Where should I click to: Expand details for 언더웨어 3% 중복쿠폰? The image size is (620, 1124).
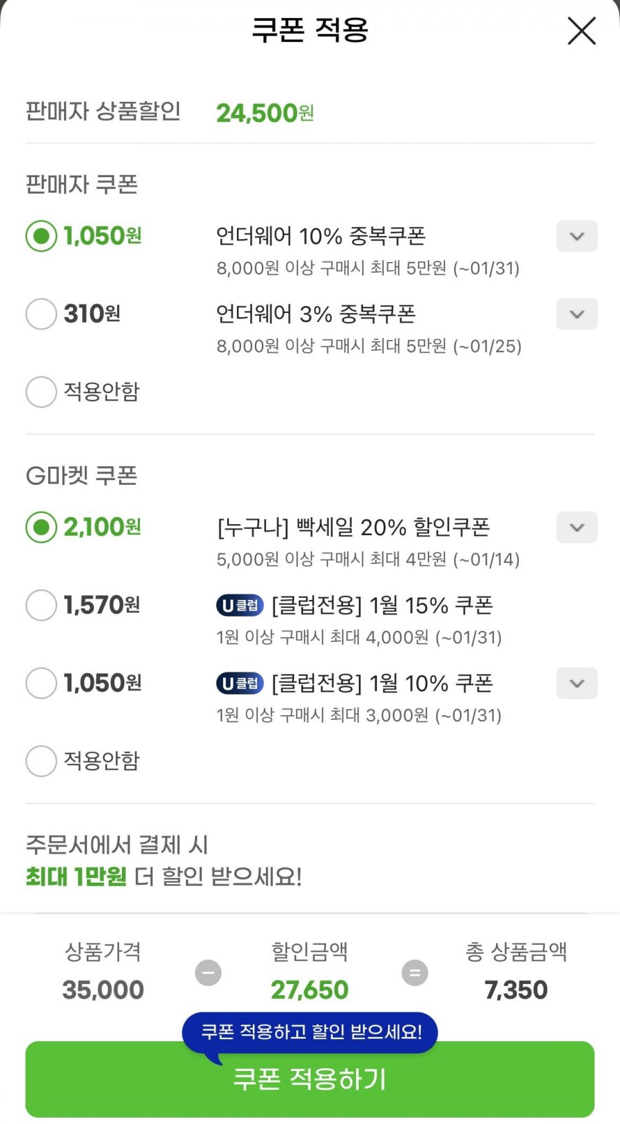[x=577, y=314]
